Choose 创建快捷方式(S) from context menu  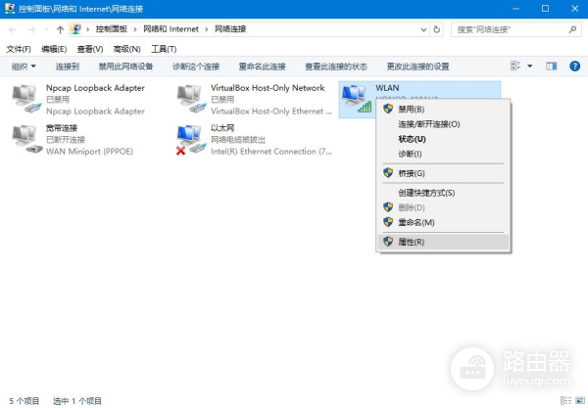click(x=443, y=193)
